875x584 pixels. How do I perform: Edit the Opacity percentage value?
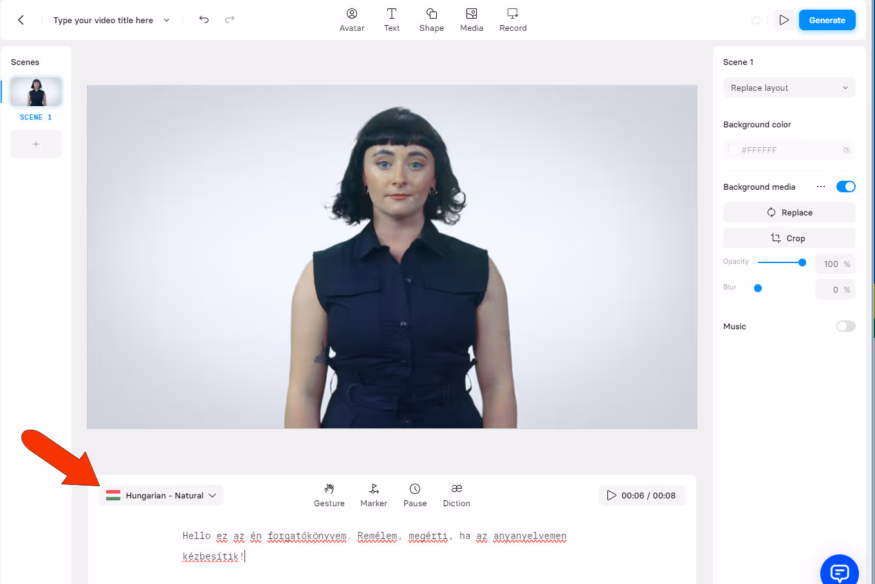pos(835,264)
